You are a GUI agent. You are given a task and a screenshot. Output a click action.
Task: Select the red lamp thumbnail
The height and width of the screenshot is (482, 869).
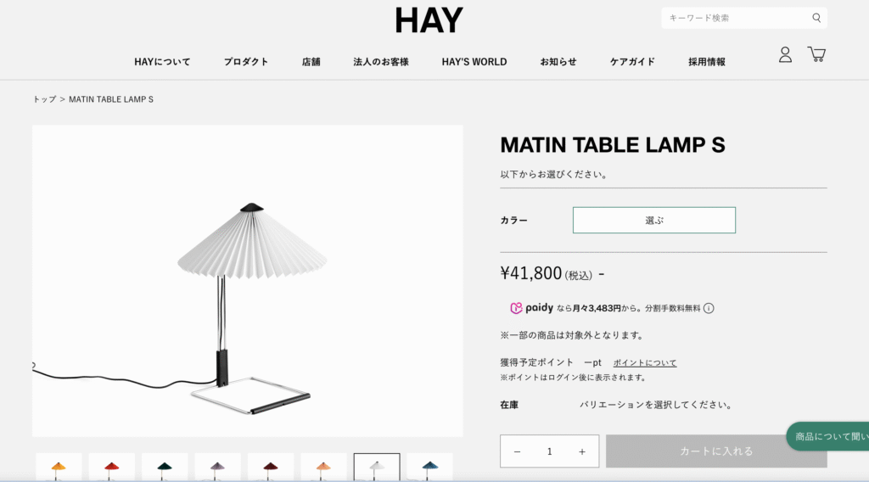pyautogui.click(x=112, y=467)
